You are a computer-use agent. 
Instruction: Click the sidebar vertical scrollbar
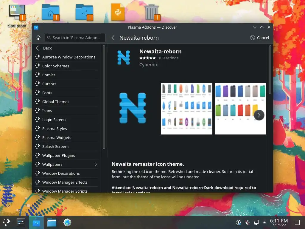pos(104,97)
